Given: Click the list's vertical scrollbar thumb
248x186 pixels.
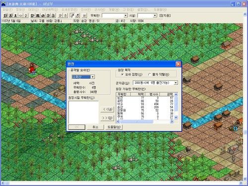Looking at the screenshot, I should (176, 104).
